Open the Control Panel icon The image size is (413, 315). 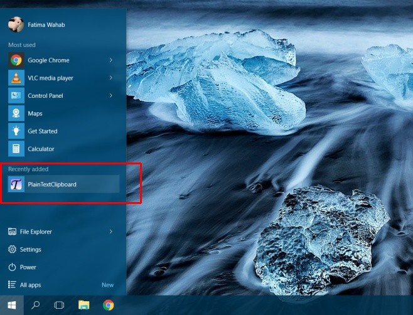click(x=16, y=96)
